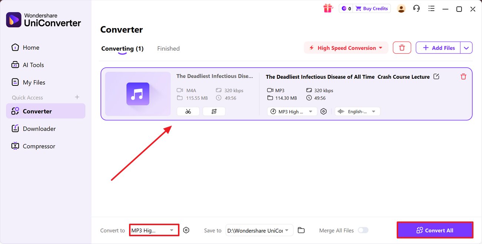Open the Save to path dropdown
Image resolution: width=482 pixels, height=244 pixels.
(x=259, y=230)
